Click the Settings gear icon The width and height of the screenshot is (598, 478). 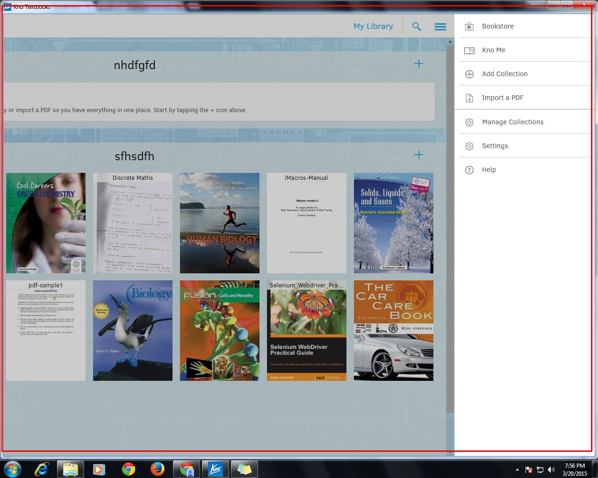pyautogui.click(x=469, y=146)
